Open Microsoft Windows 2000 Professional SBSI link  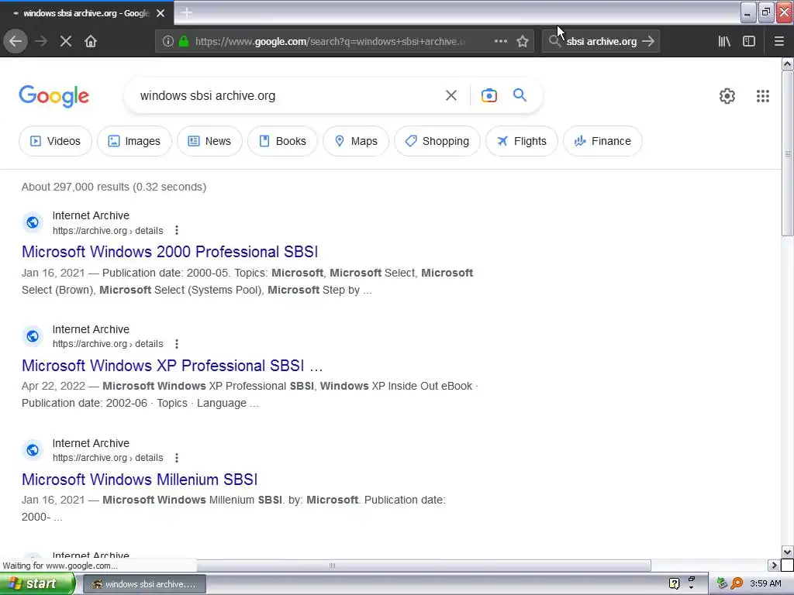click(x=170, y=252)
